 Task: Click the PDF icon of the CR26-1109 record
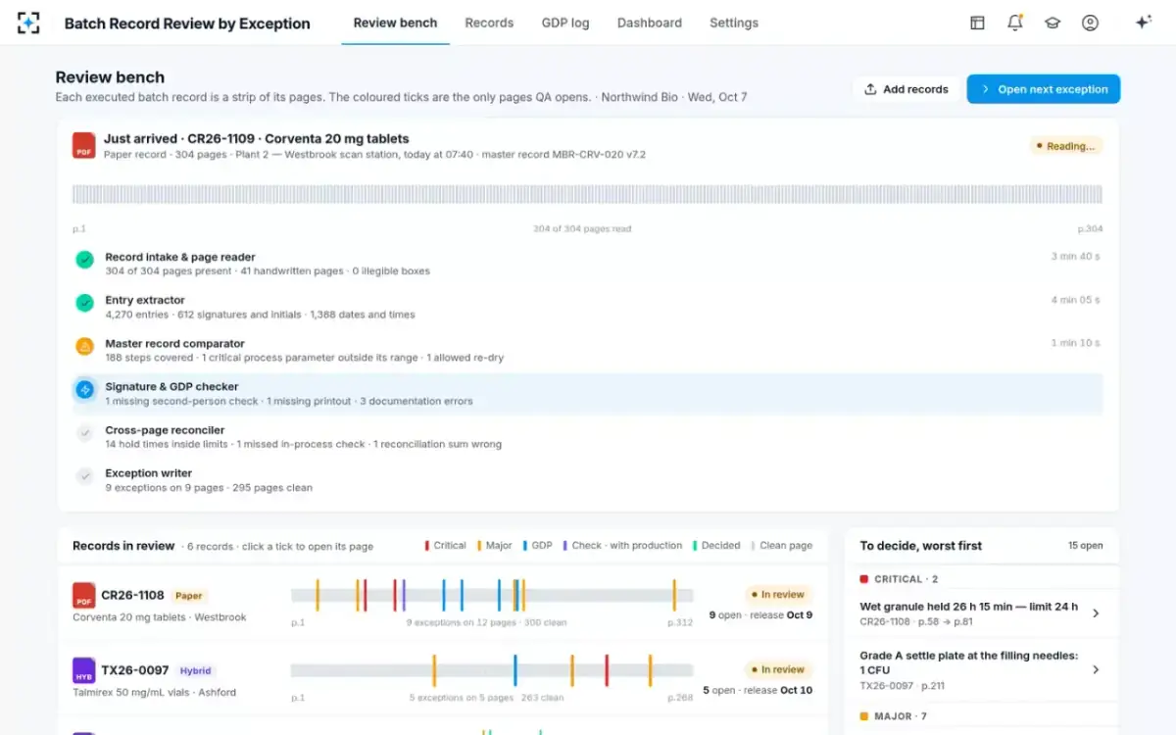pyautogui.click(x=84, y=146)
